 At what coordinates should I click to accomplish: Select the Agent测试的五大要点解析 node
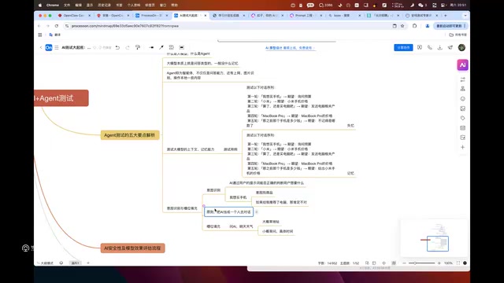[x=129, y=135]
